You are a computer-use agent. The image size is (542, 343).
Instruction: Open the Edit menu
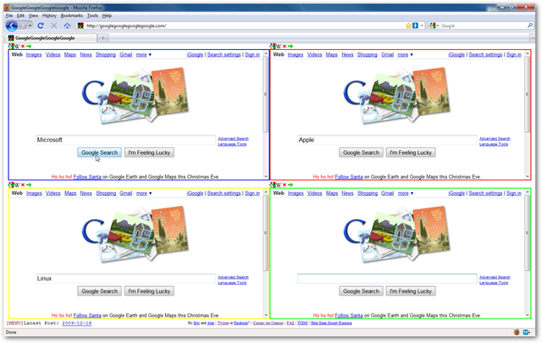tap(20, 15)
